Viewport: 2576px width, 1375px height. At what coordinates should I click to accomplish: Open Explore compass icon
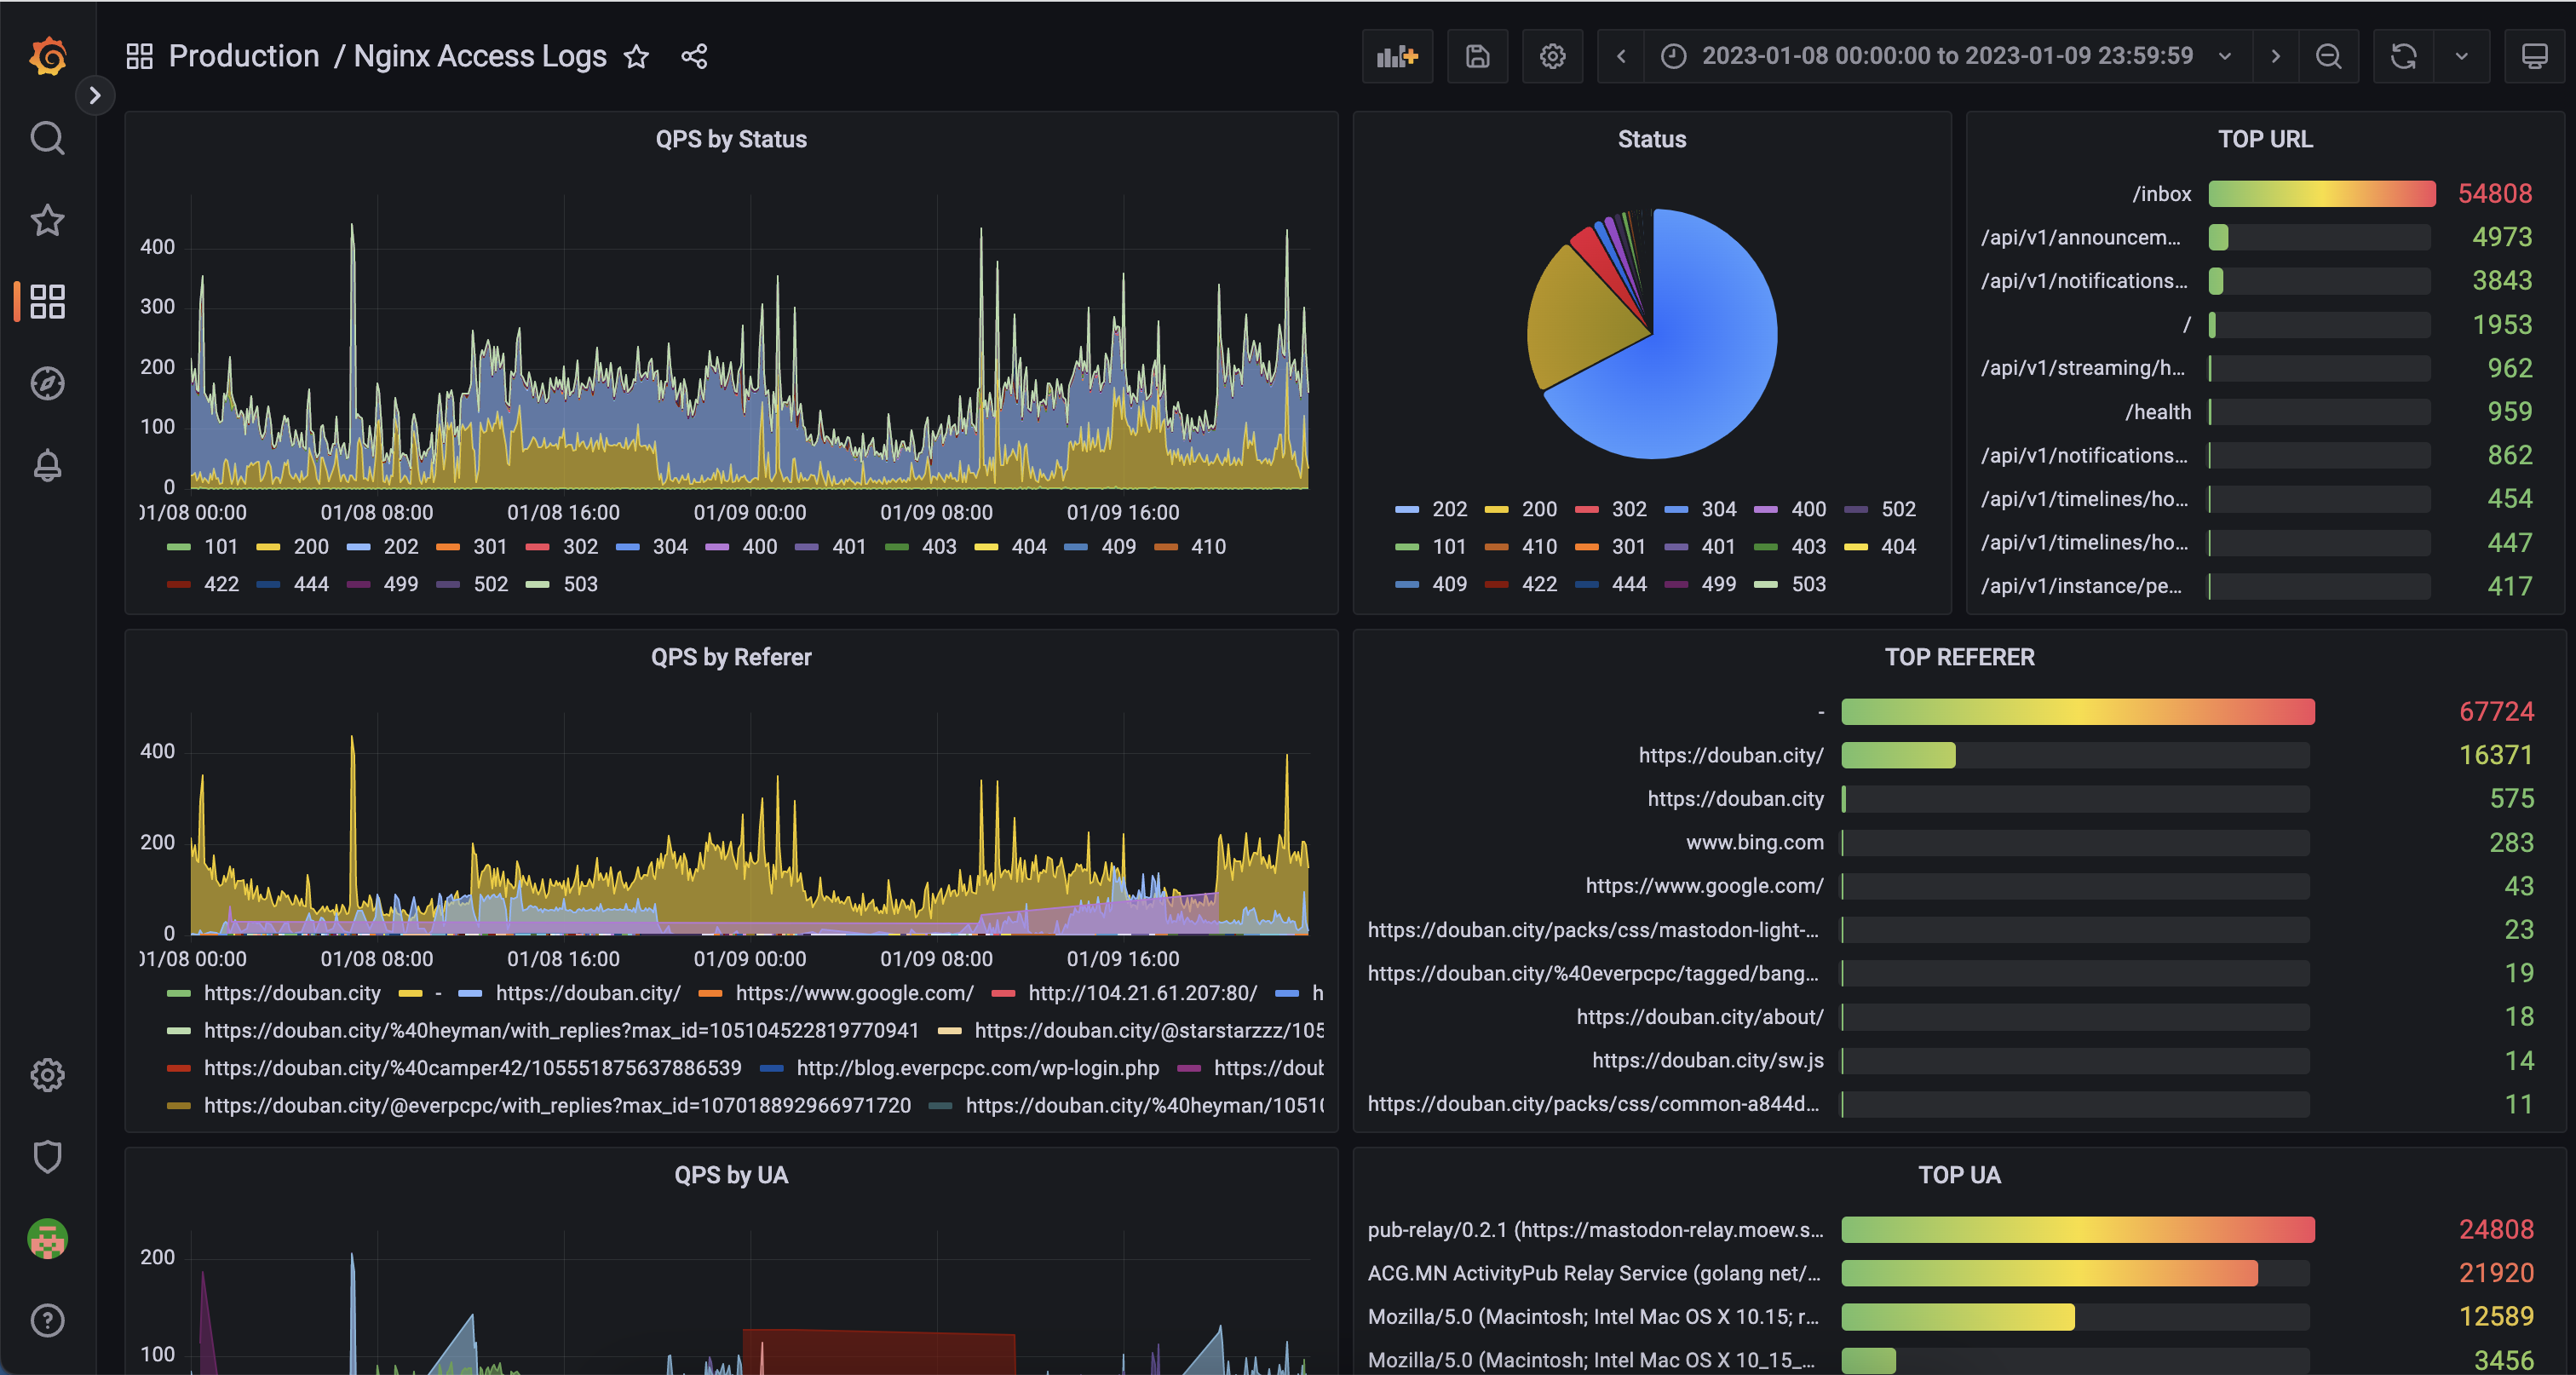tap(47, 383)
